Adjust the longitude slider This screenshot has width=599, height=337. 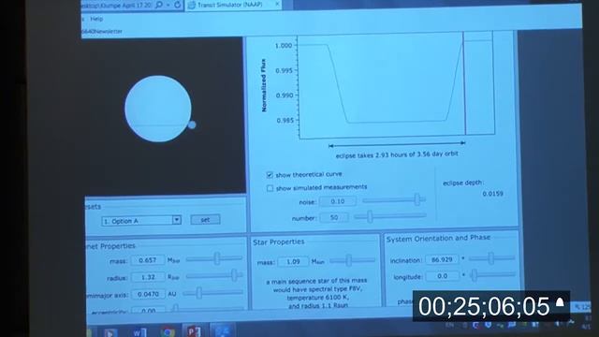[475, 274]
